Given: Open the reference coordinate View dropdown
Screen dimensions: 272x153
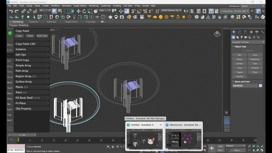Looking at the screenshot, I should point(105,10).
